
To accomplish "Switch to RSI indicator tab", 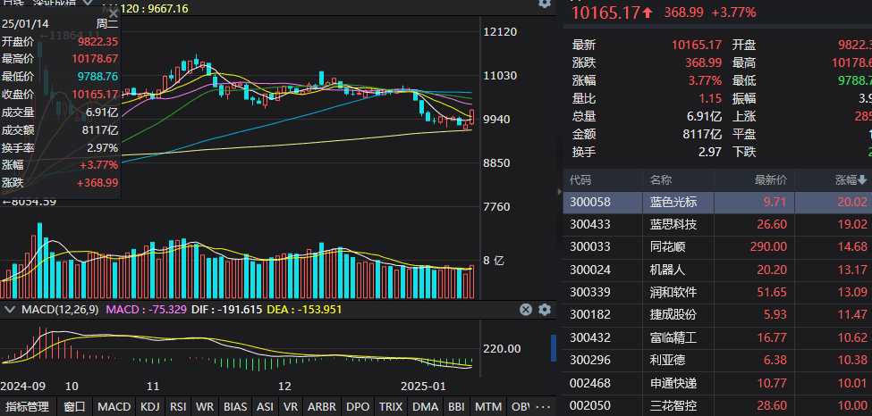I will [178, 406].
